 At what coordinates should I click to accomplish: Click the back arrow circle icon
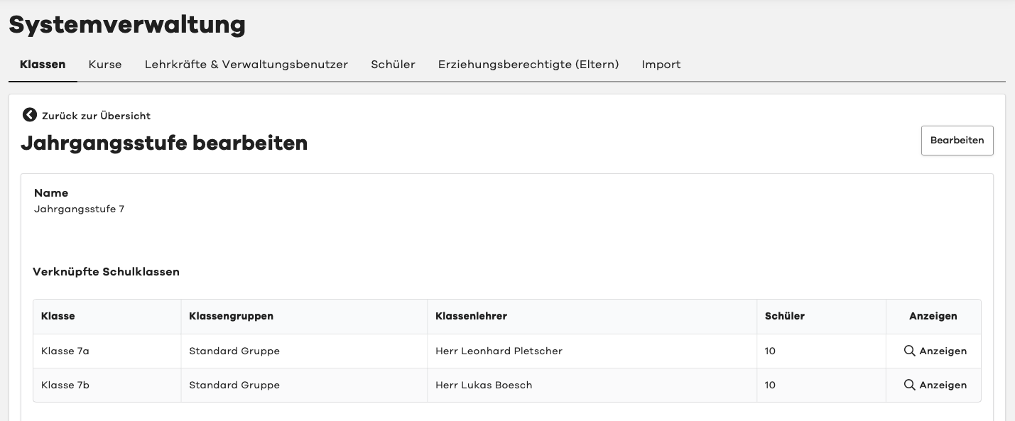click(29, 115)
